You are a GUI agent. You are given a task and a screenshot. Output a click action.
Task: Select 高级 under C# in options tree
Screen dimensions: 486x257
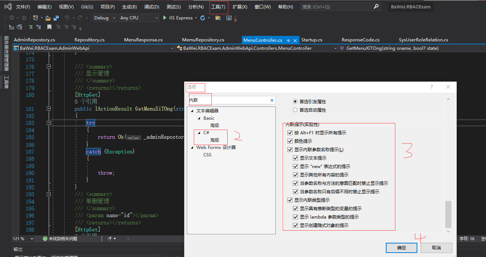(215, 140)
